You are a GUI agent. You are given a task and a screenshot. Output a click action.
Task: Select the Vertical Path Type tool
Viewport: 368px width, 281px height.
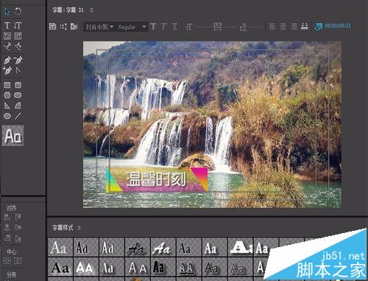coord(18,46)
